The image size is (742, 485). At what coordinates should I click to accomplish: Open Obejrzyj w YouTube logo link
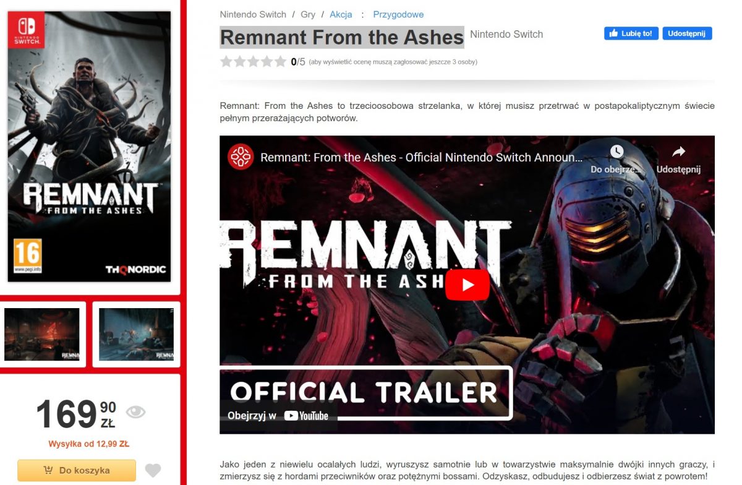[x=278, y=416]
